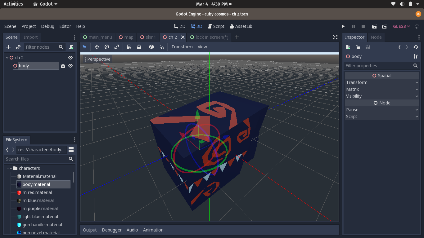Collapse the characters folder

(11, 168)
